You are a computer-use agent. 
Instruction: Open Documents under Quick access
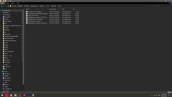[x=8, y=17]
